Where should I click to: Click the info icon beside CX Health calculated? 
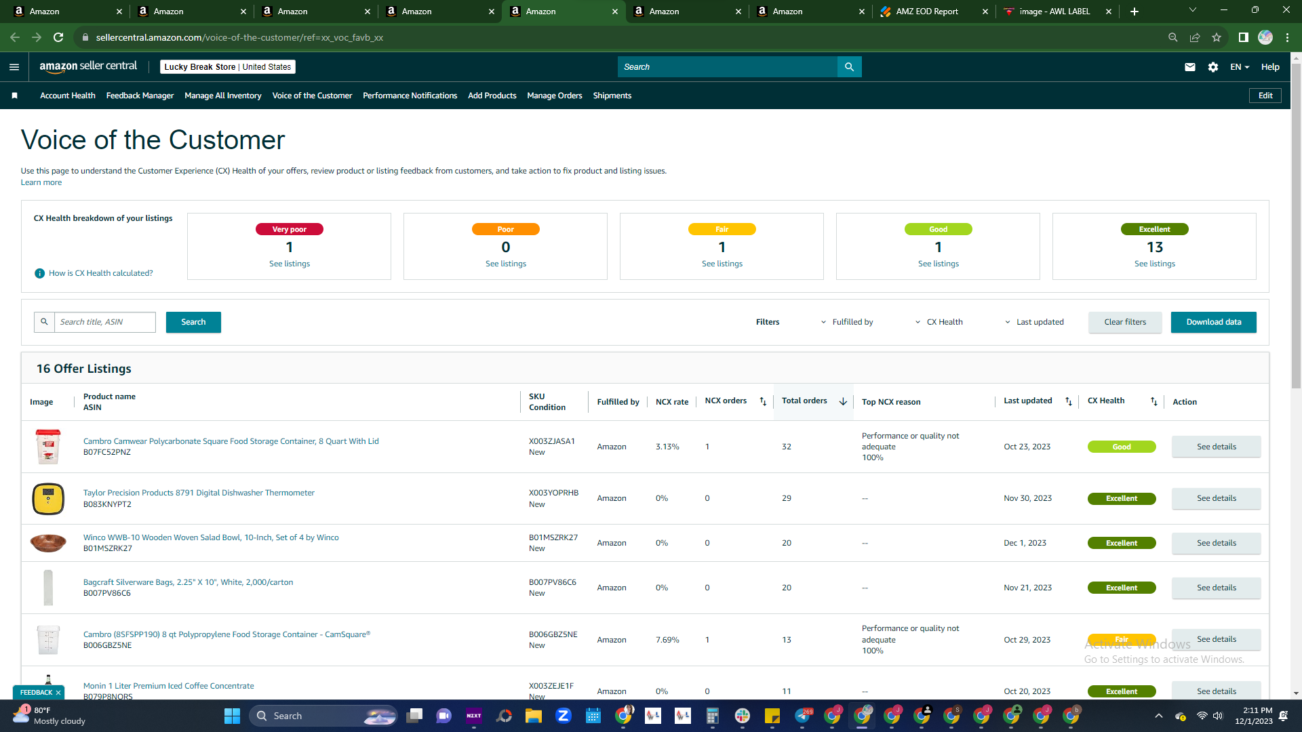point(39,273)
